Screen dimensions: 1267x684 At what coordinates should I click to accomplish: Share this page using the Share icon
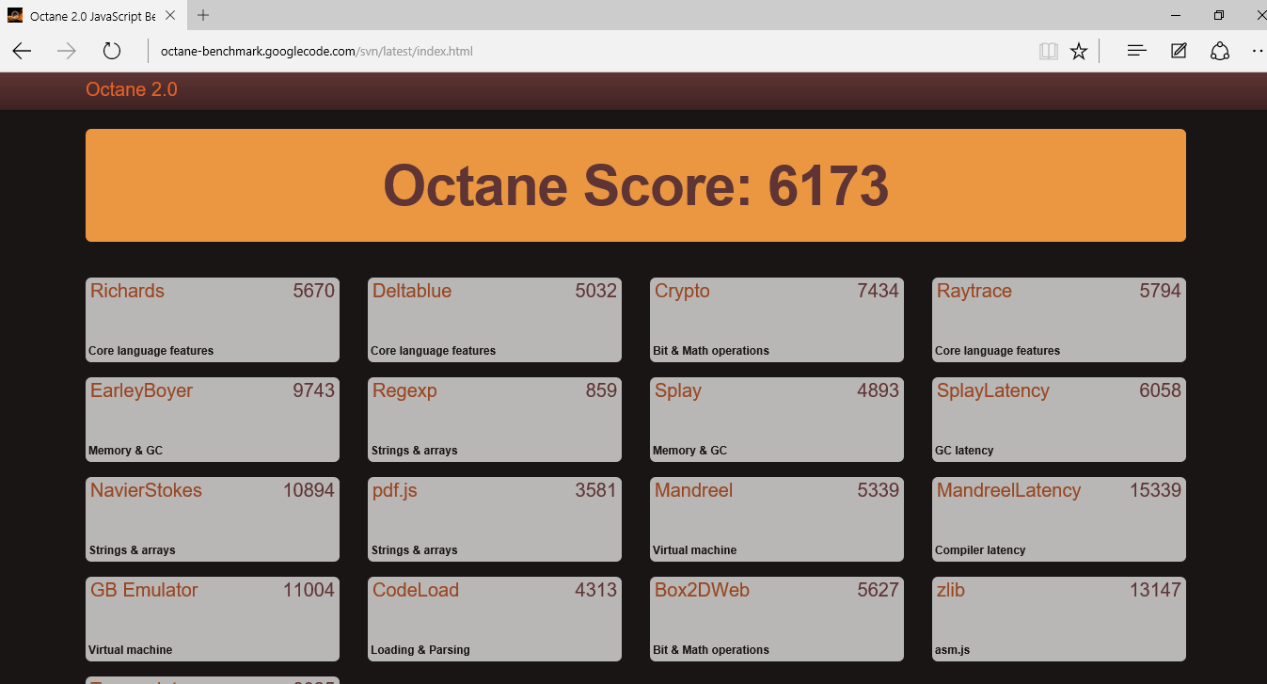point(1220,51)
